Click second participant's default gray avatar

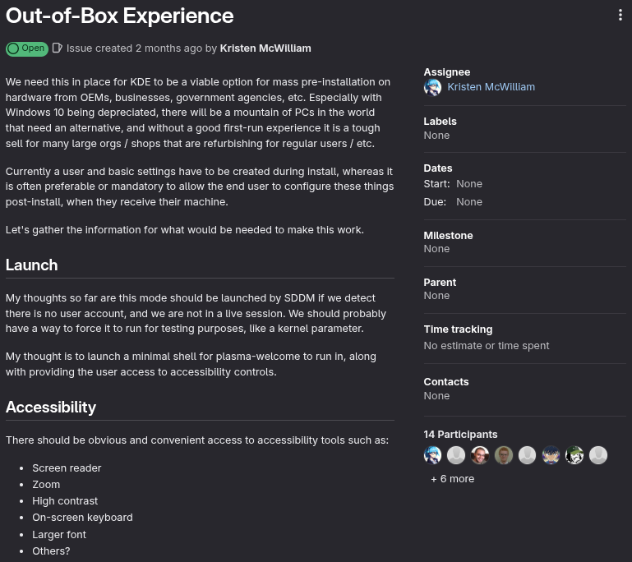point(456,455)
